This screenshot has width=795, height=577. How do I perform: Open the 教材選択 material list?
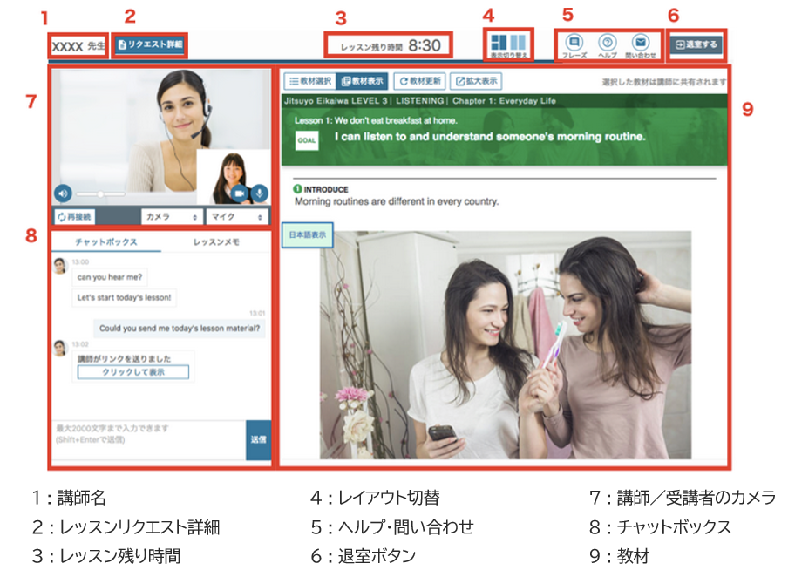tap(309, 81)
